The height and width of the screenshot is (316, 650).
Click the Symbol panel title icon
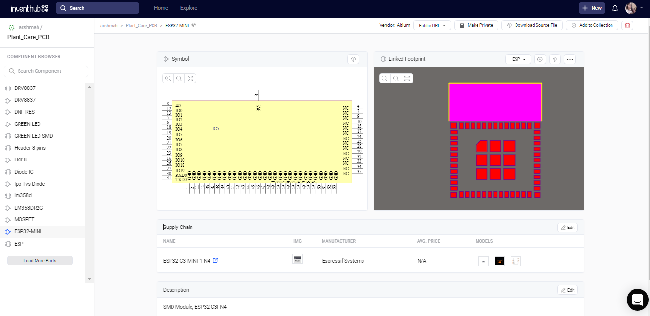tap(166, 59)
